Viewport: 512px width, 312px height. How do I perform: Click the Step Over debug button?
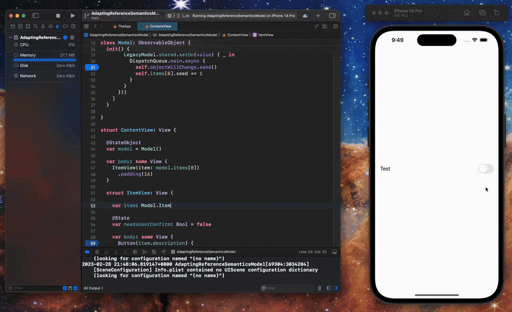click(107, 252)
